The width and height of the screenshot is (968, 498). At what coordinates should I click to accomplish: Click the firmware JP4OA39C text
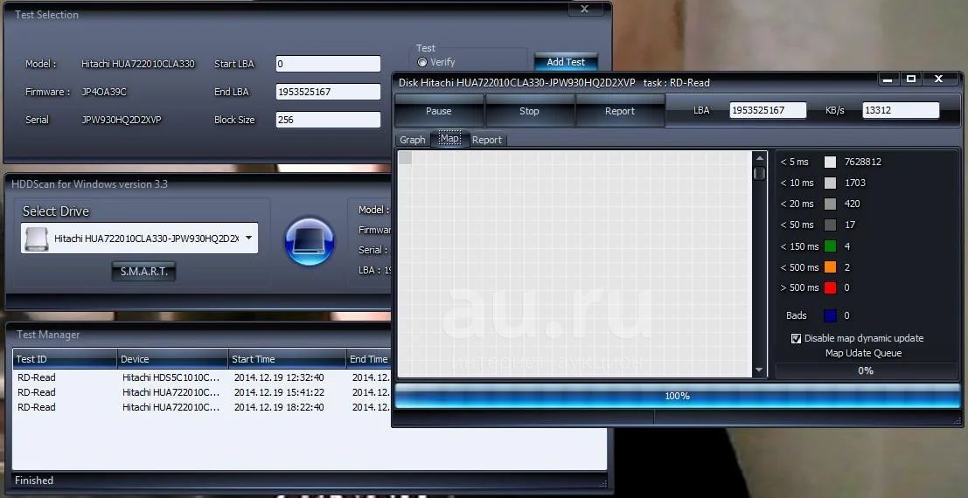click(104, 92)
